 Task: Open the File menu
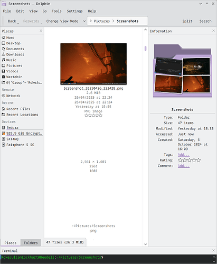[7, 11]
